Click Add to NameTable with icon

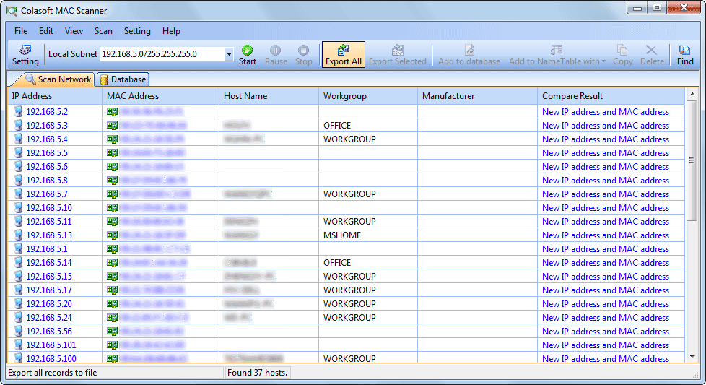557,50
